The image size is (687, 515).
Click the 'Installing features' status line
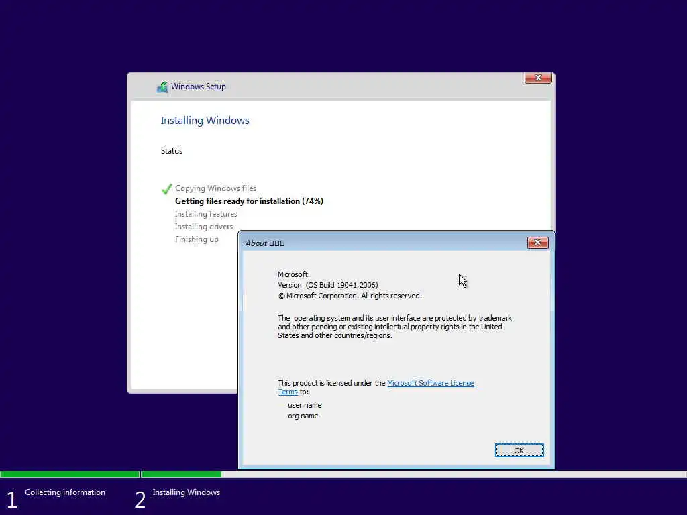(x=206, y=214)
